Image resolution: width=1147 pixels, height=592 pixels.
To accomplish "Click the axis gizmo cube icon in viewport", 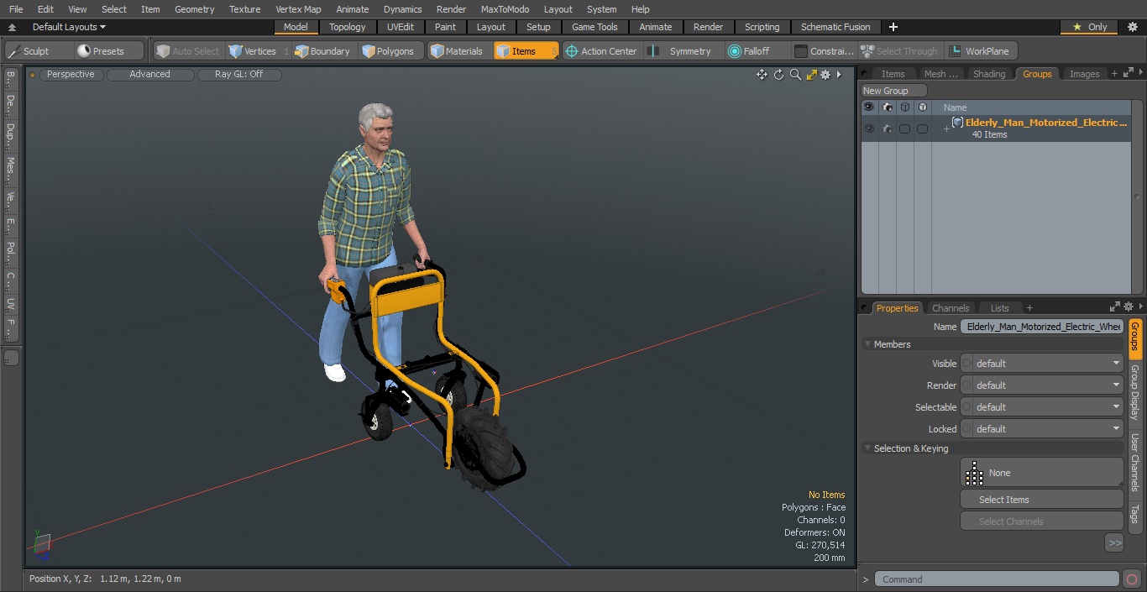I will 42,544.
